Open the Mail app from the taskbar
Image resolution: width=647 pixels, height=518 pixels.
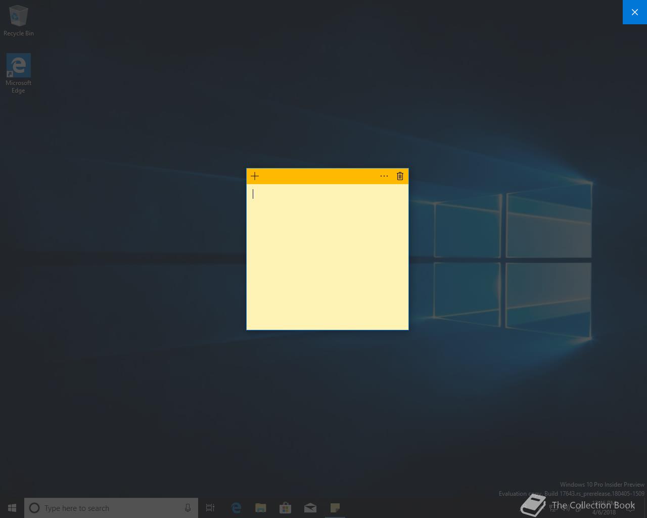310,508
